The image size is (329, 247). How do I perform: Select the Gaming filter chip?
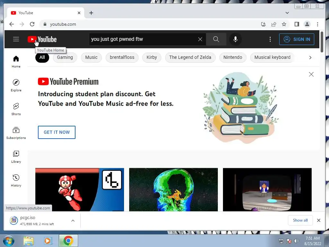click(65, 57)
